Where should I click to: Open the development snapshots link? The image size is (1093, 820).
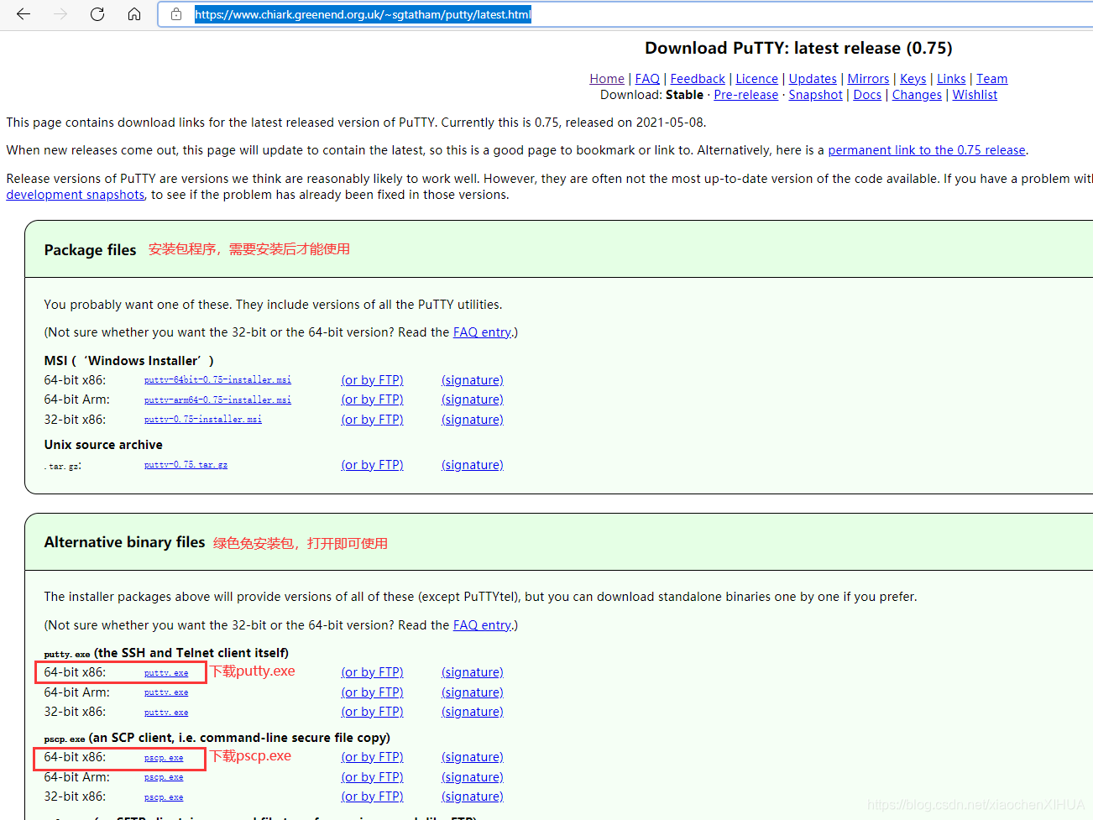75,195
